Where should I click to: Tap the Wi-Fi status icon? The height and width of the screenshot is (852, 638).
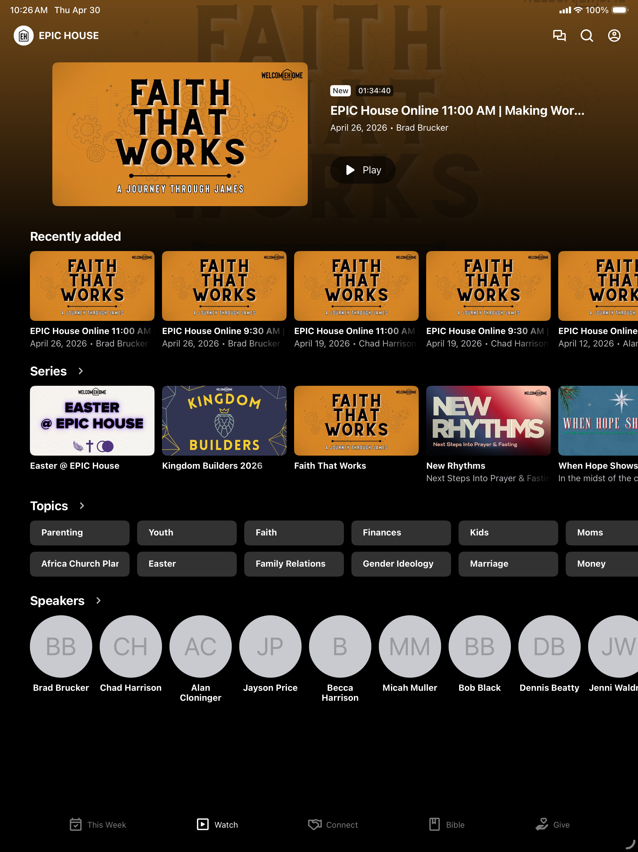[x=578, y=10]
